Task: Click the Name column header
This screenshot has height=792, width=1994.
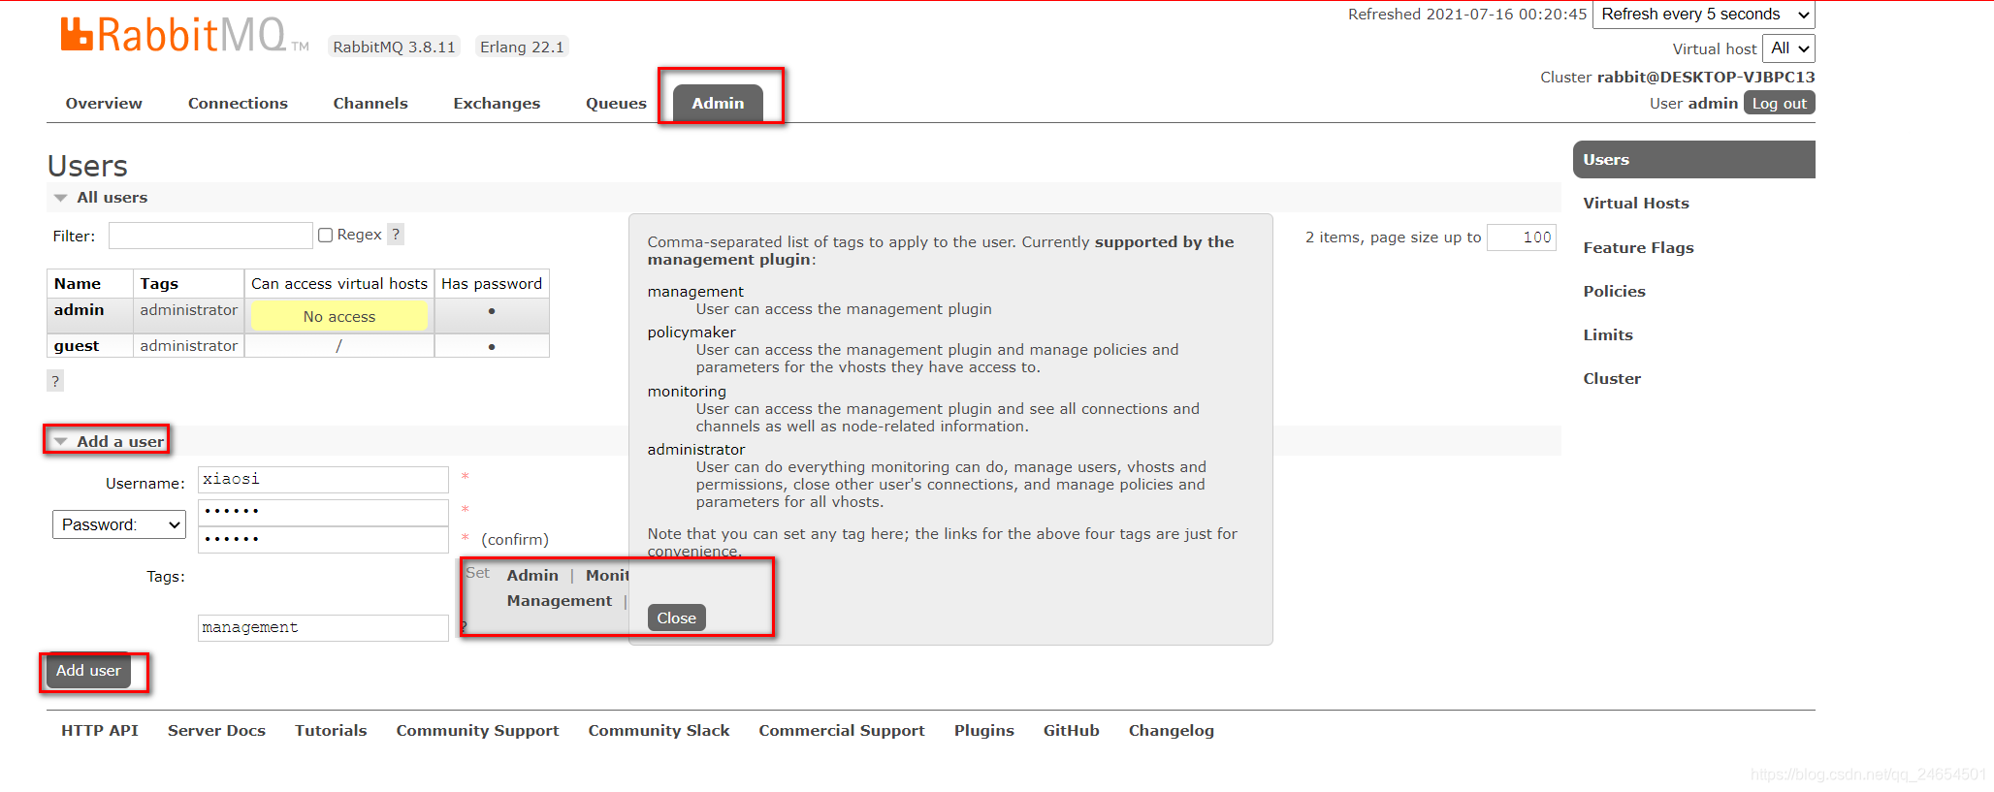Action: [x=90, y=284]
